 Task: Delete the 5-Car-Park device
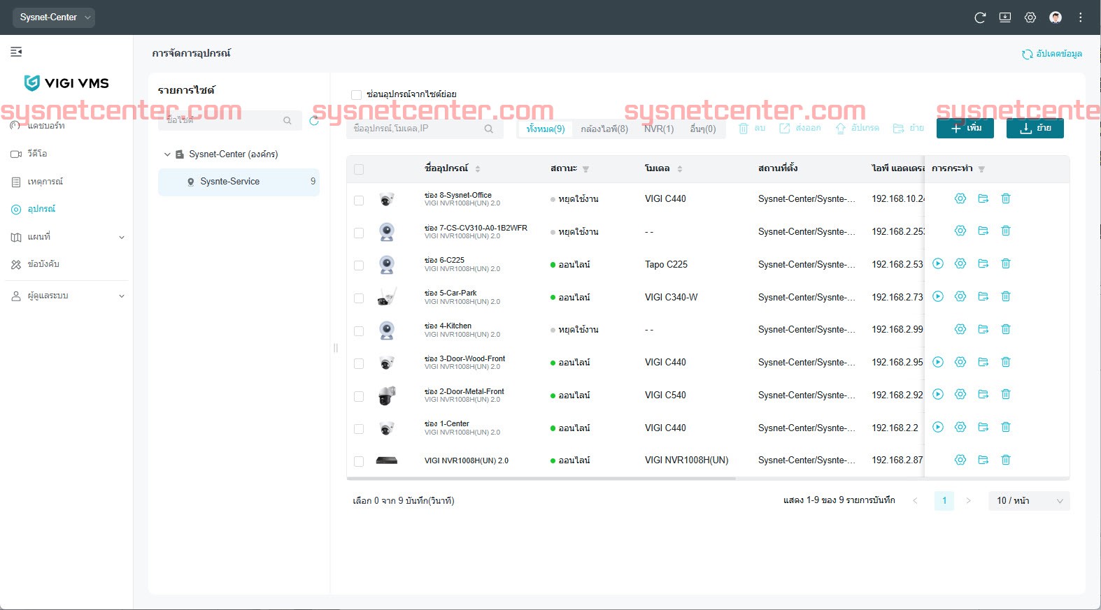click(x=1006, y=296)
